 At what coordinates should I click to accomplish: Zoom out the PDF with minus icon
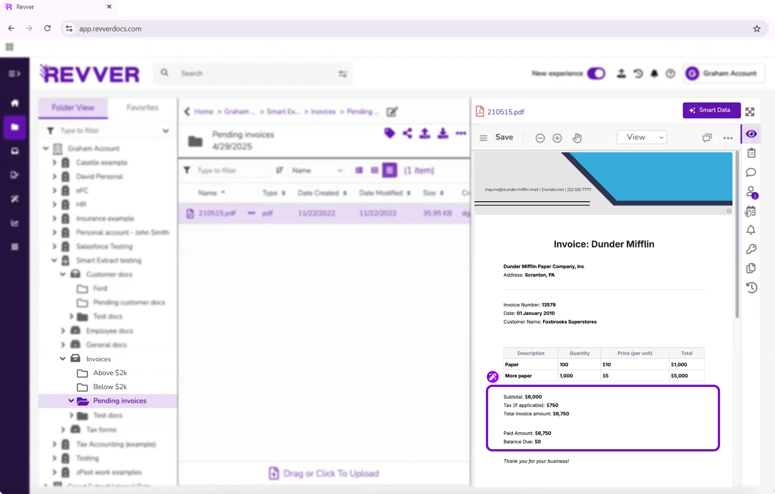click(x=540, y=138)
